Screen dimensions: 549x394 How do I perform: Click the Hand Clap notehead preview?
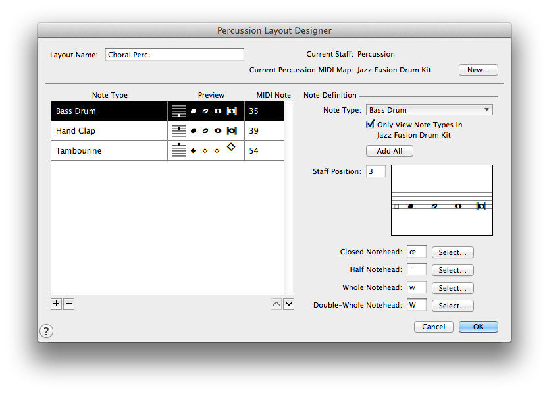click(x=206, y=131)
